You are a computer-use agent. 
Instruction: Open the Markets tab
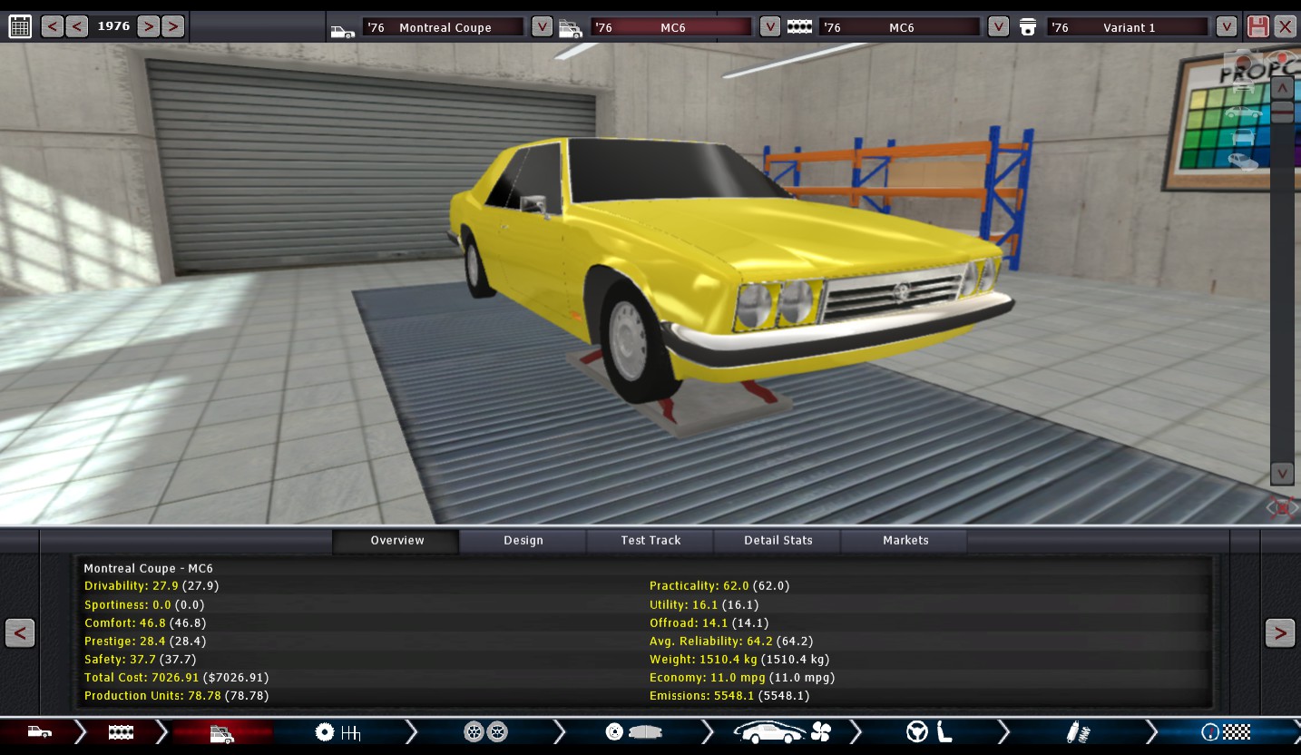coord(905,541)
